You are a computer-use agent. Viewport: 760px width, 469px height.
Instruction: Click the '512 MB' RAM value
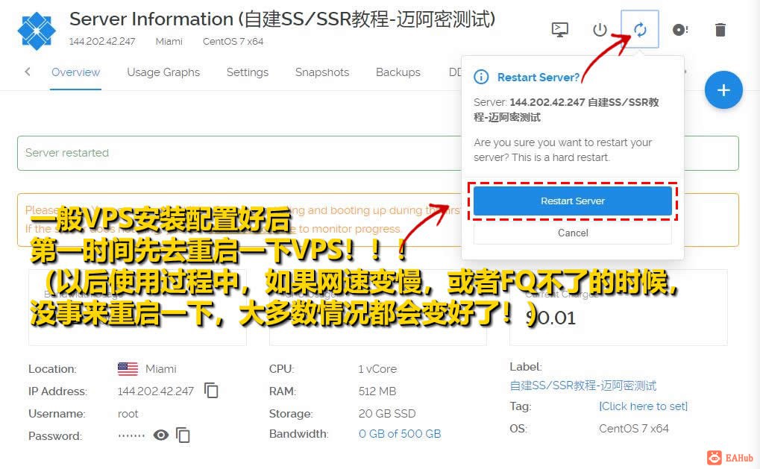377,391
